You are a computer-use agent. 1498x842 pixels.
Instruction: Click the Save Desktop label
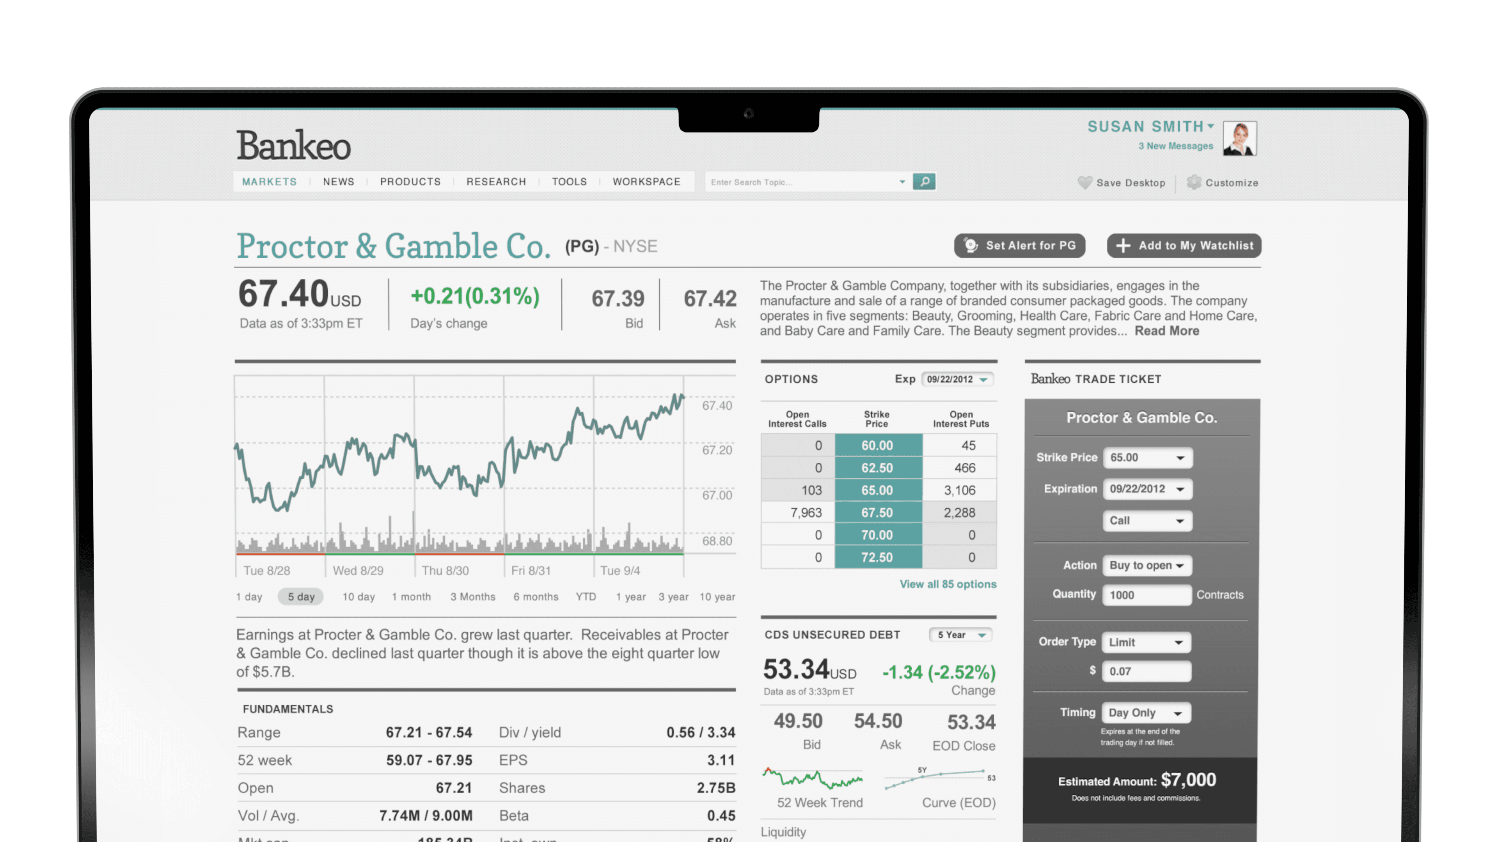(1131, 182)
